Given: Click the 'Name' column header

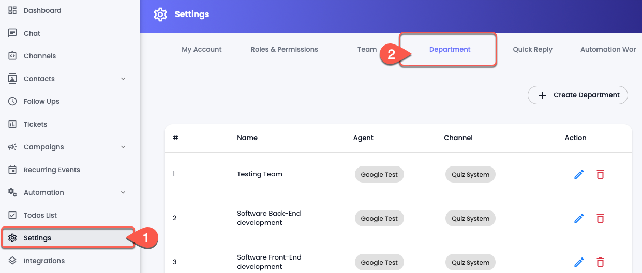Looking at the screenshot, I should click(x=247, y=138).
